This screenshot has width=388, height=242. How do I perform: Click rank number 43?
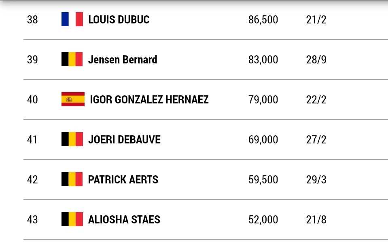click(32, 220)
